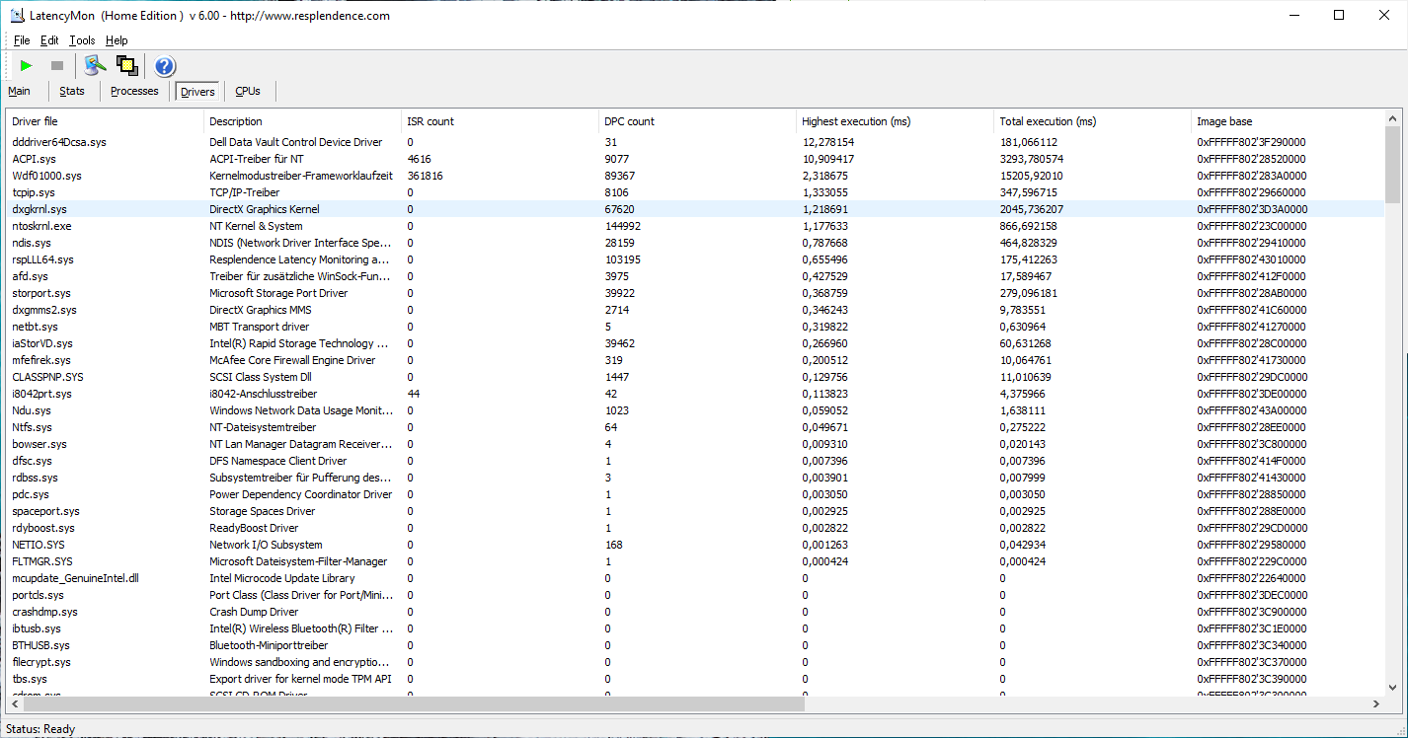Click the ISR count value 361816

(x=425, y=176)
